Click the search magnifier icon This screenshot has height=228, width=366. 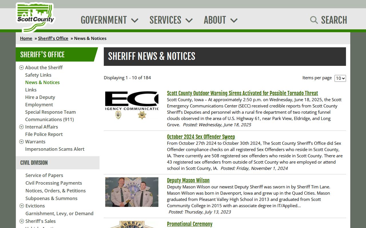(314, 20)
